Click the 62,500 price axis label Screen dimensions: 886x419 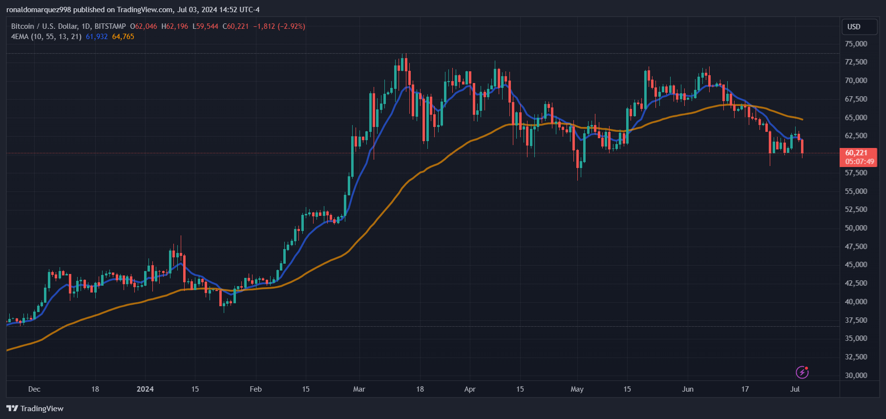[856, 136]
